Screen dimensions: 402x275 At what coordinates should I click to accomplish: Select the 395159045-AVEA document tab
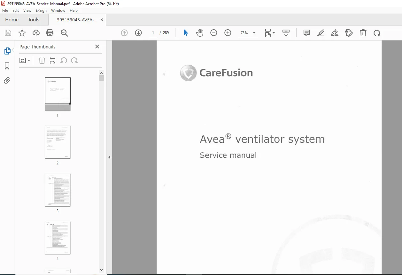pos(77,19)
